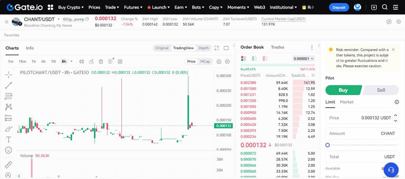
Task: Open the chart layout grid icon
Action: (120, 61)
